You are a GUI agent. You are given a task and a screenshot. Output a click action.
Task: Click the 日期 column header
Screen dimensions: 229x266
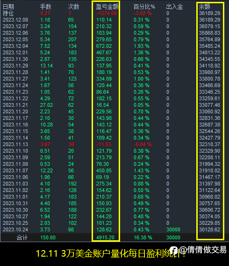pyautogui.click(x=8, y=7)
